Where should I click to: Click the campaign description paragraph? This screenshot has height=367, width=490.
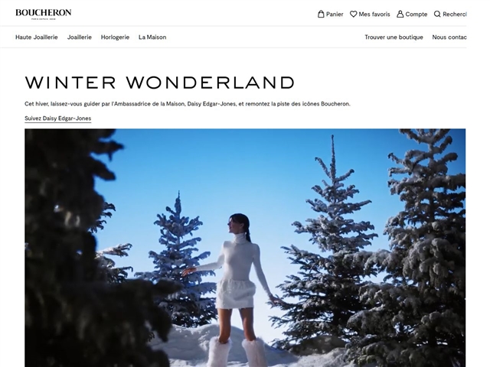point(188,104)
